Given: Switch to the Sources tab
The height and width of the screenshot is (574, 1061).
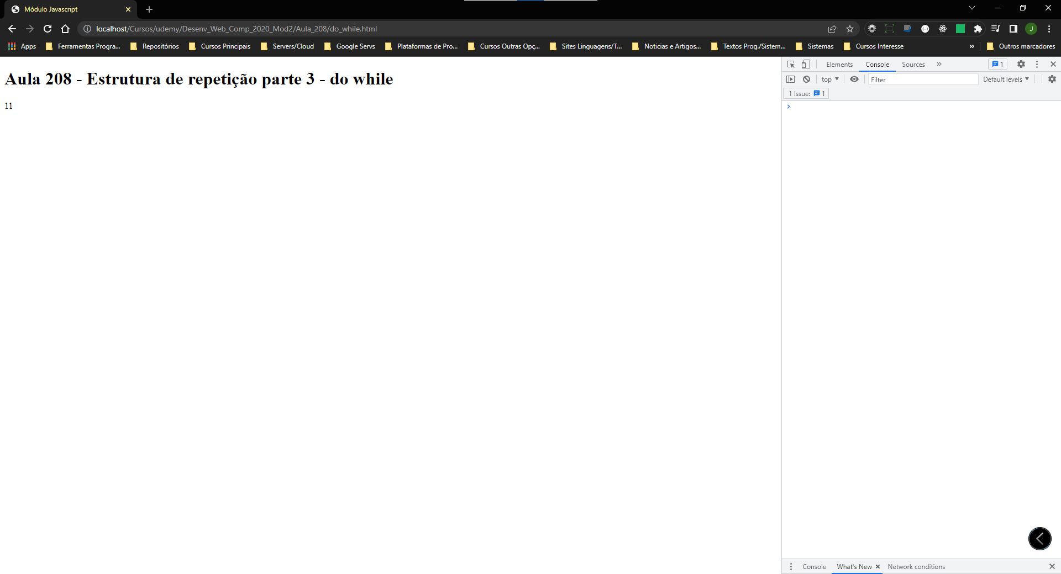Looking at the screenshot, I should tap(913, 65).
